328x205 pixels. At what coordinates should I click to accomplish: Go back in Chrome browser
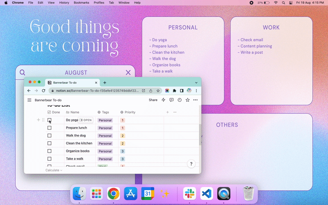29,91
